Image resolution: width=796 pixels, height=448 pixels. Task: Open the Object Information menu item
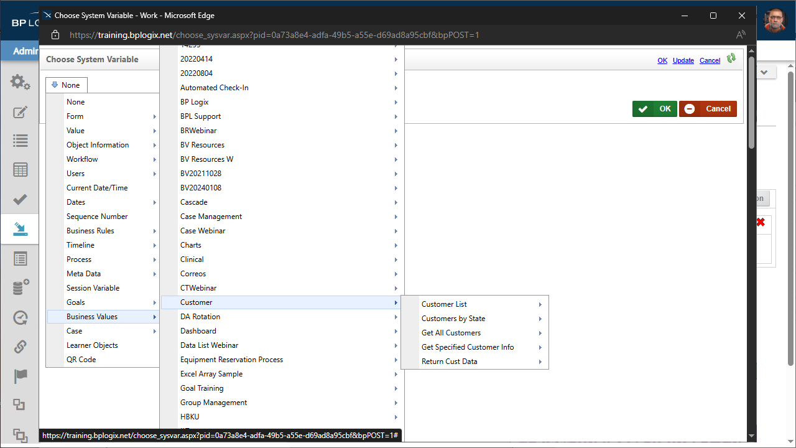coord(103,145)
